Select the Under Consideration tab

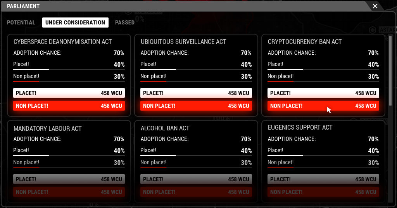pos(75,23)
